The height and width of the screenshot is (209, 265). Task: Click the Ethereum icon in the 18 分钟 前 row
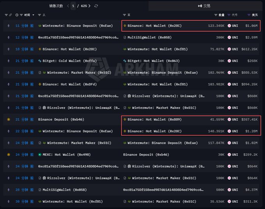click(x=9, y=49)
